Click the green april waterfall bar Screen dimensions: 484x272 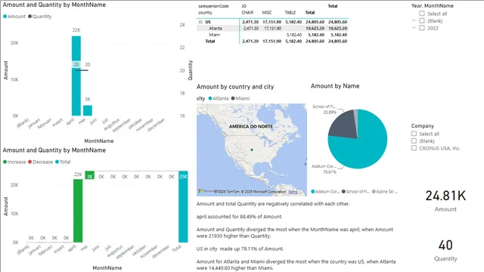(x=78, y=211)
